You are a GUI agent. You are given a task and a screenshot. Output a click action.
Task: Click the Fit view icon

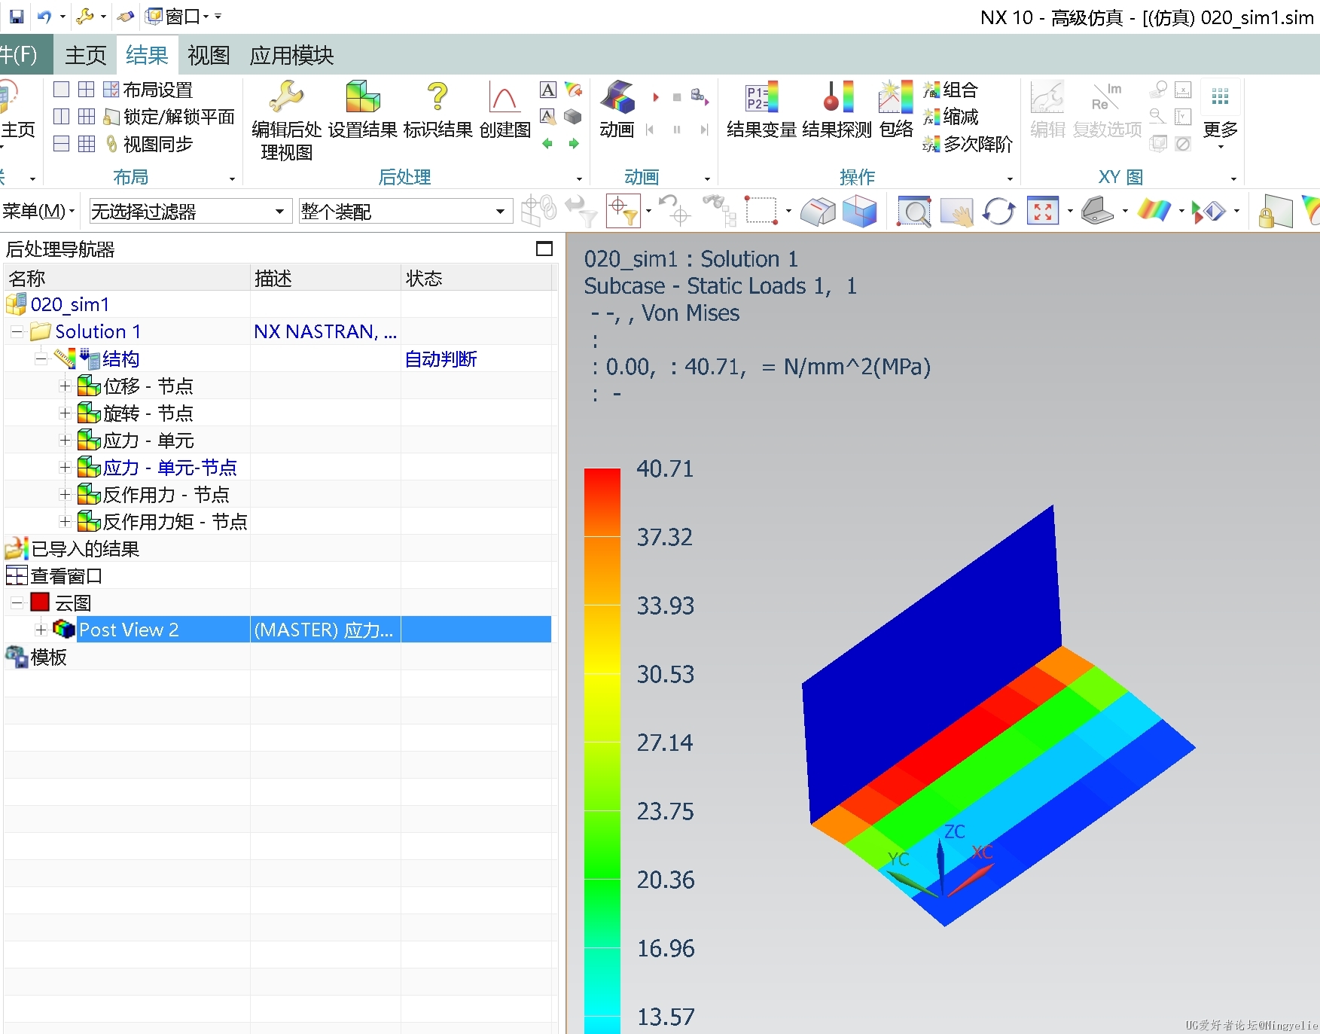coord(1043,212)
